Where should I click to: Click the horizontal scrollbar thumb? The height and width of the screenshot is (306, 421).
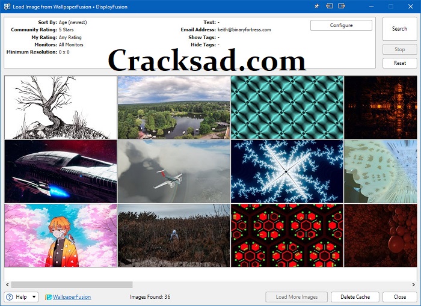click(x=72, y=284)
